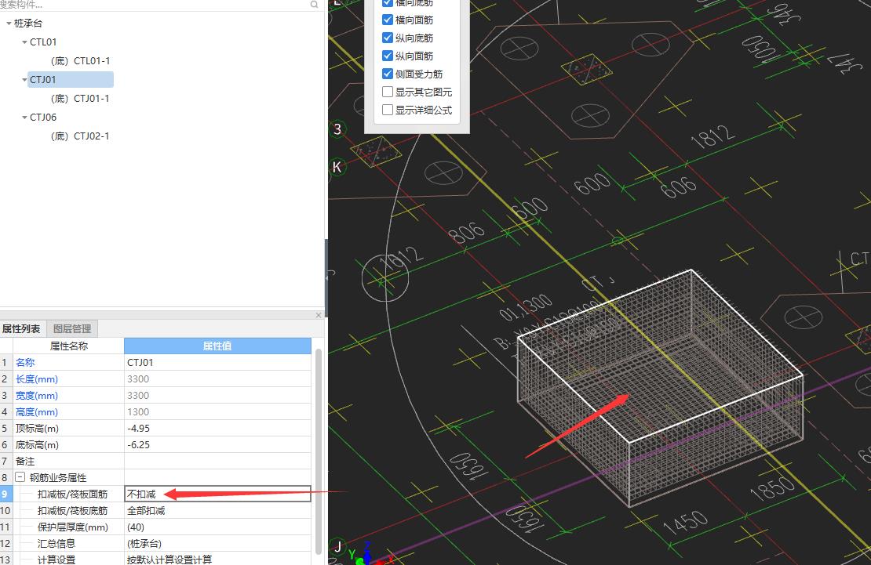
Task: Click the search magnifier icon
Action: pos(314,5)
